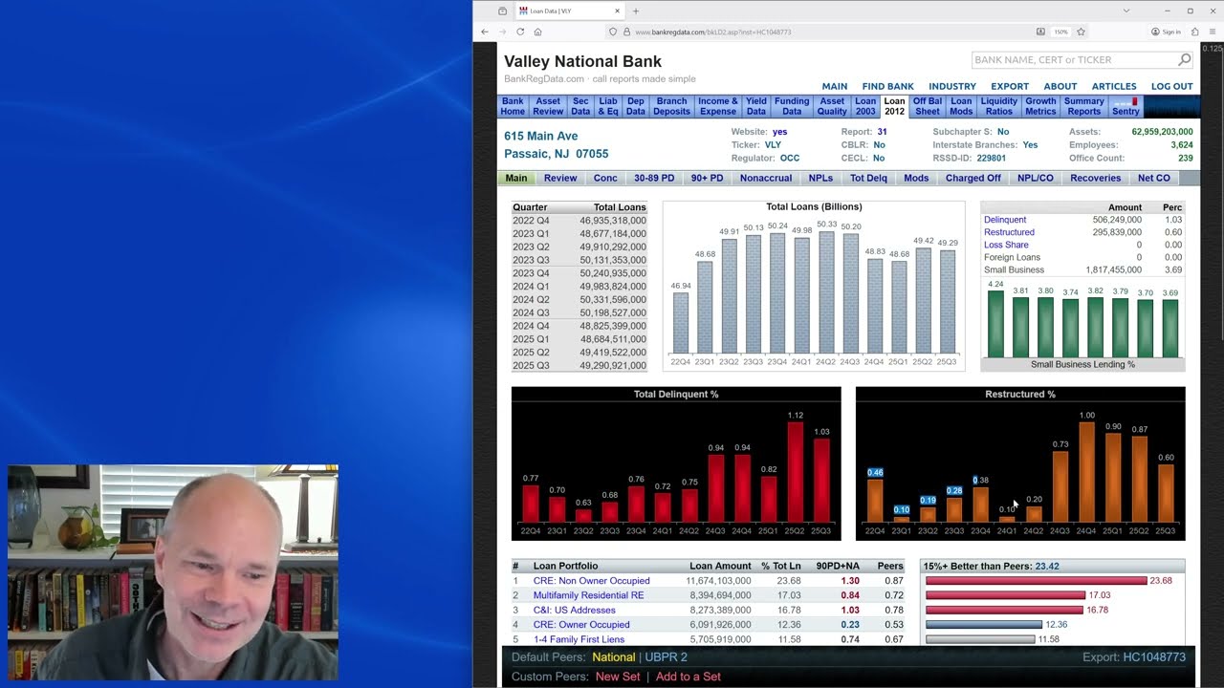This screenshot has width=1224, height=688.
Task: Switch to the Asset Review tab
Action: [548, 106]
